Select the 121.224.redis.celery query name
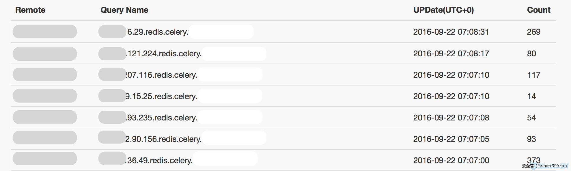Screen dimensions: 571x171 coord(164,53)
